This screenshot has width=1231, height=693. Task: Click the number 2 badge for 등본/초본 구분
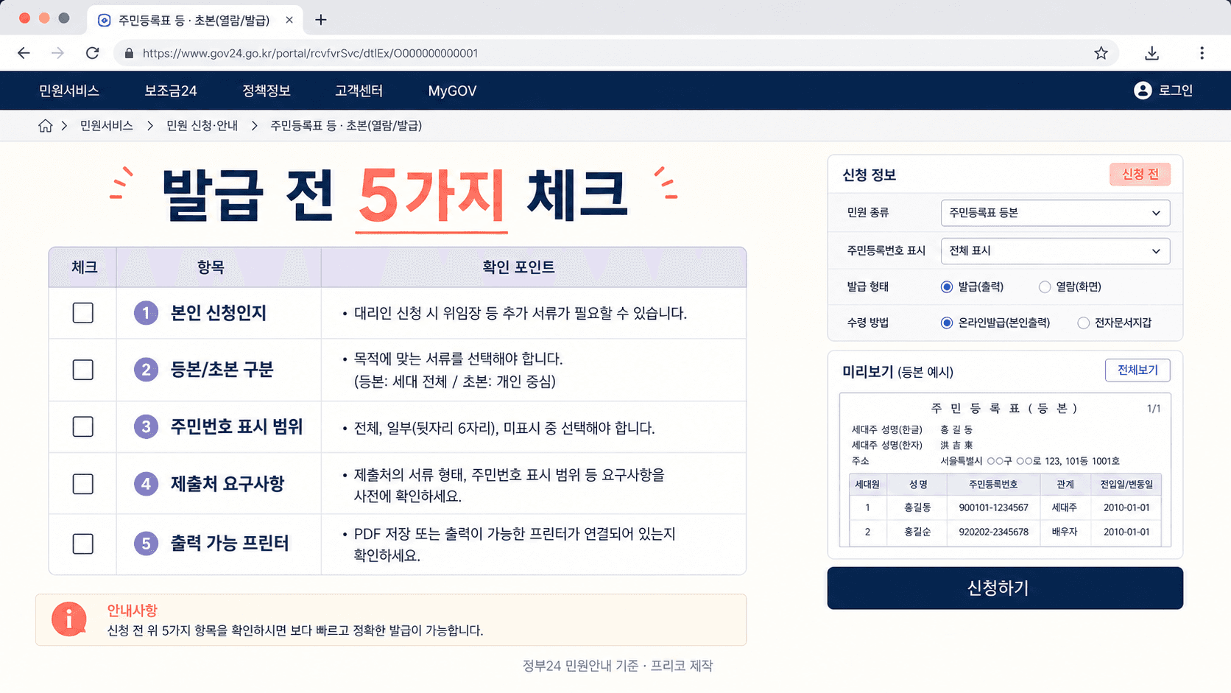click(x=146, y=370)
